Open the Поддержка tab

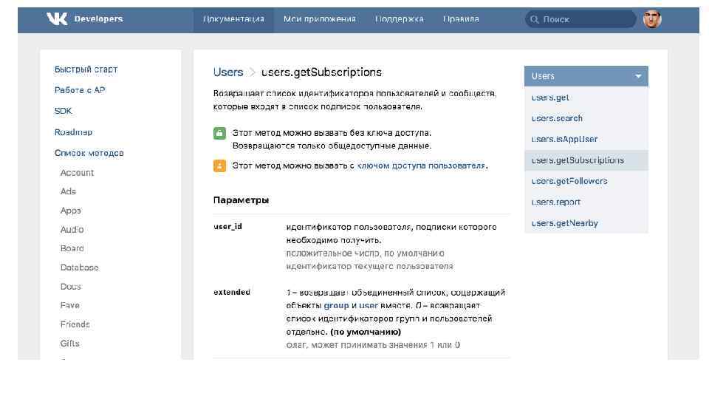(400, 19)
